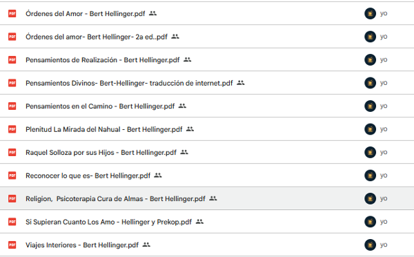Click shared people icon for Pensamientos Divinos
The image size is (414, 257).
pyautogui.click(x=241, y=83)
